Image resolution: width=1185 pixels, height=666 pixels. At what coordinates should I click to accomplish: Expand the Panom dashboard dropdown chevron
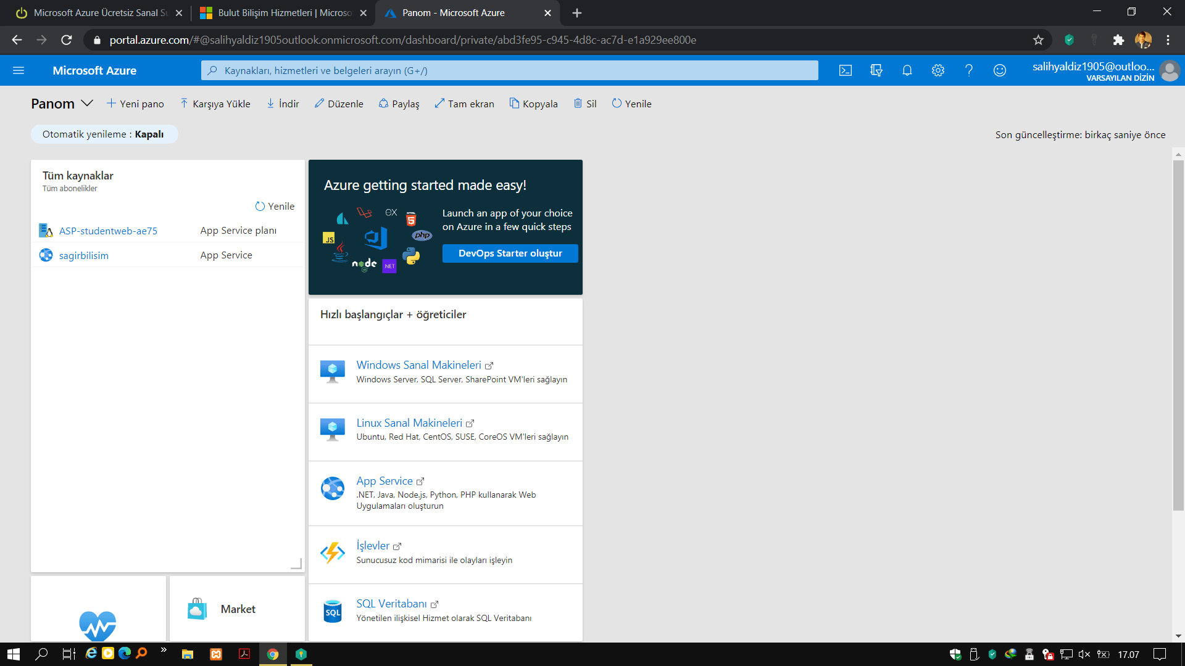click(87, 104)
